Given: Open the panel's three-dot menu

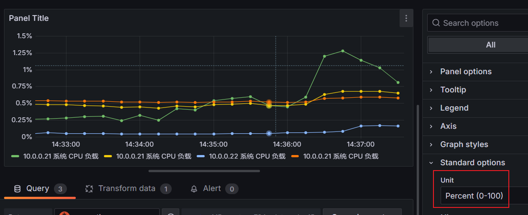Looking at the screenshot, I should click(406, 18).
